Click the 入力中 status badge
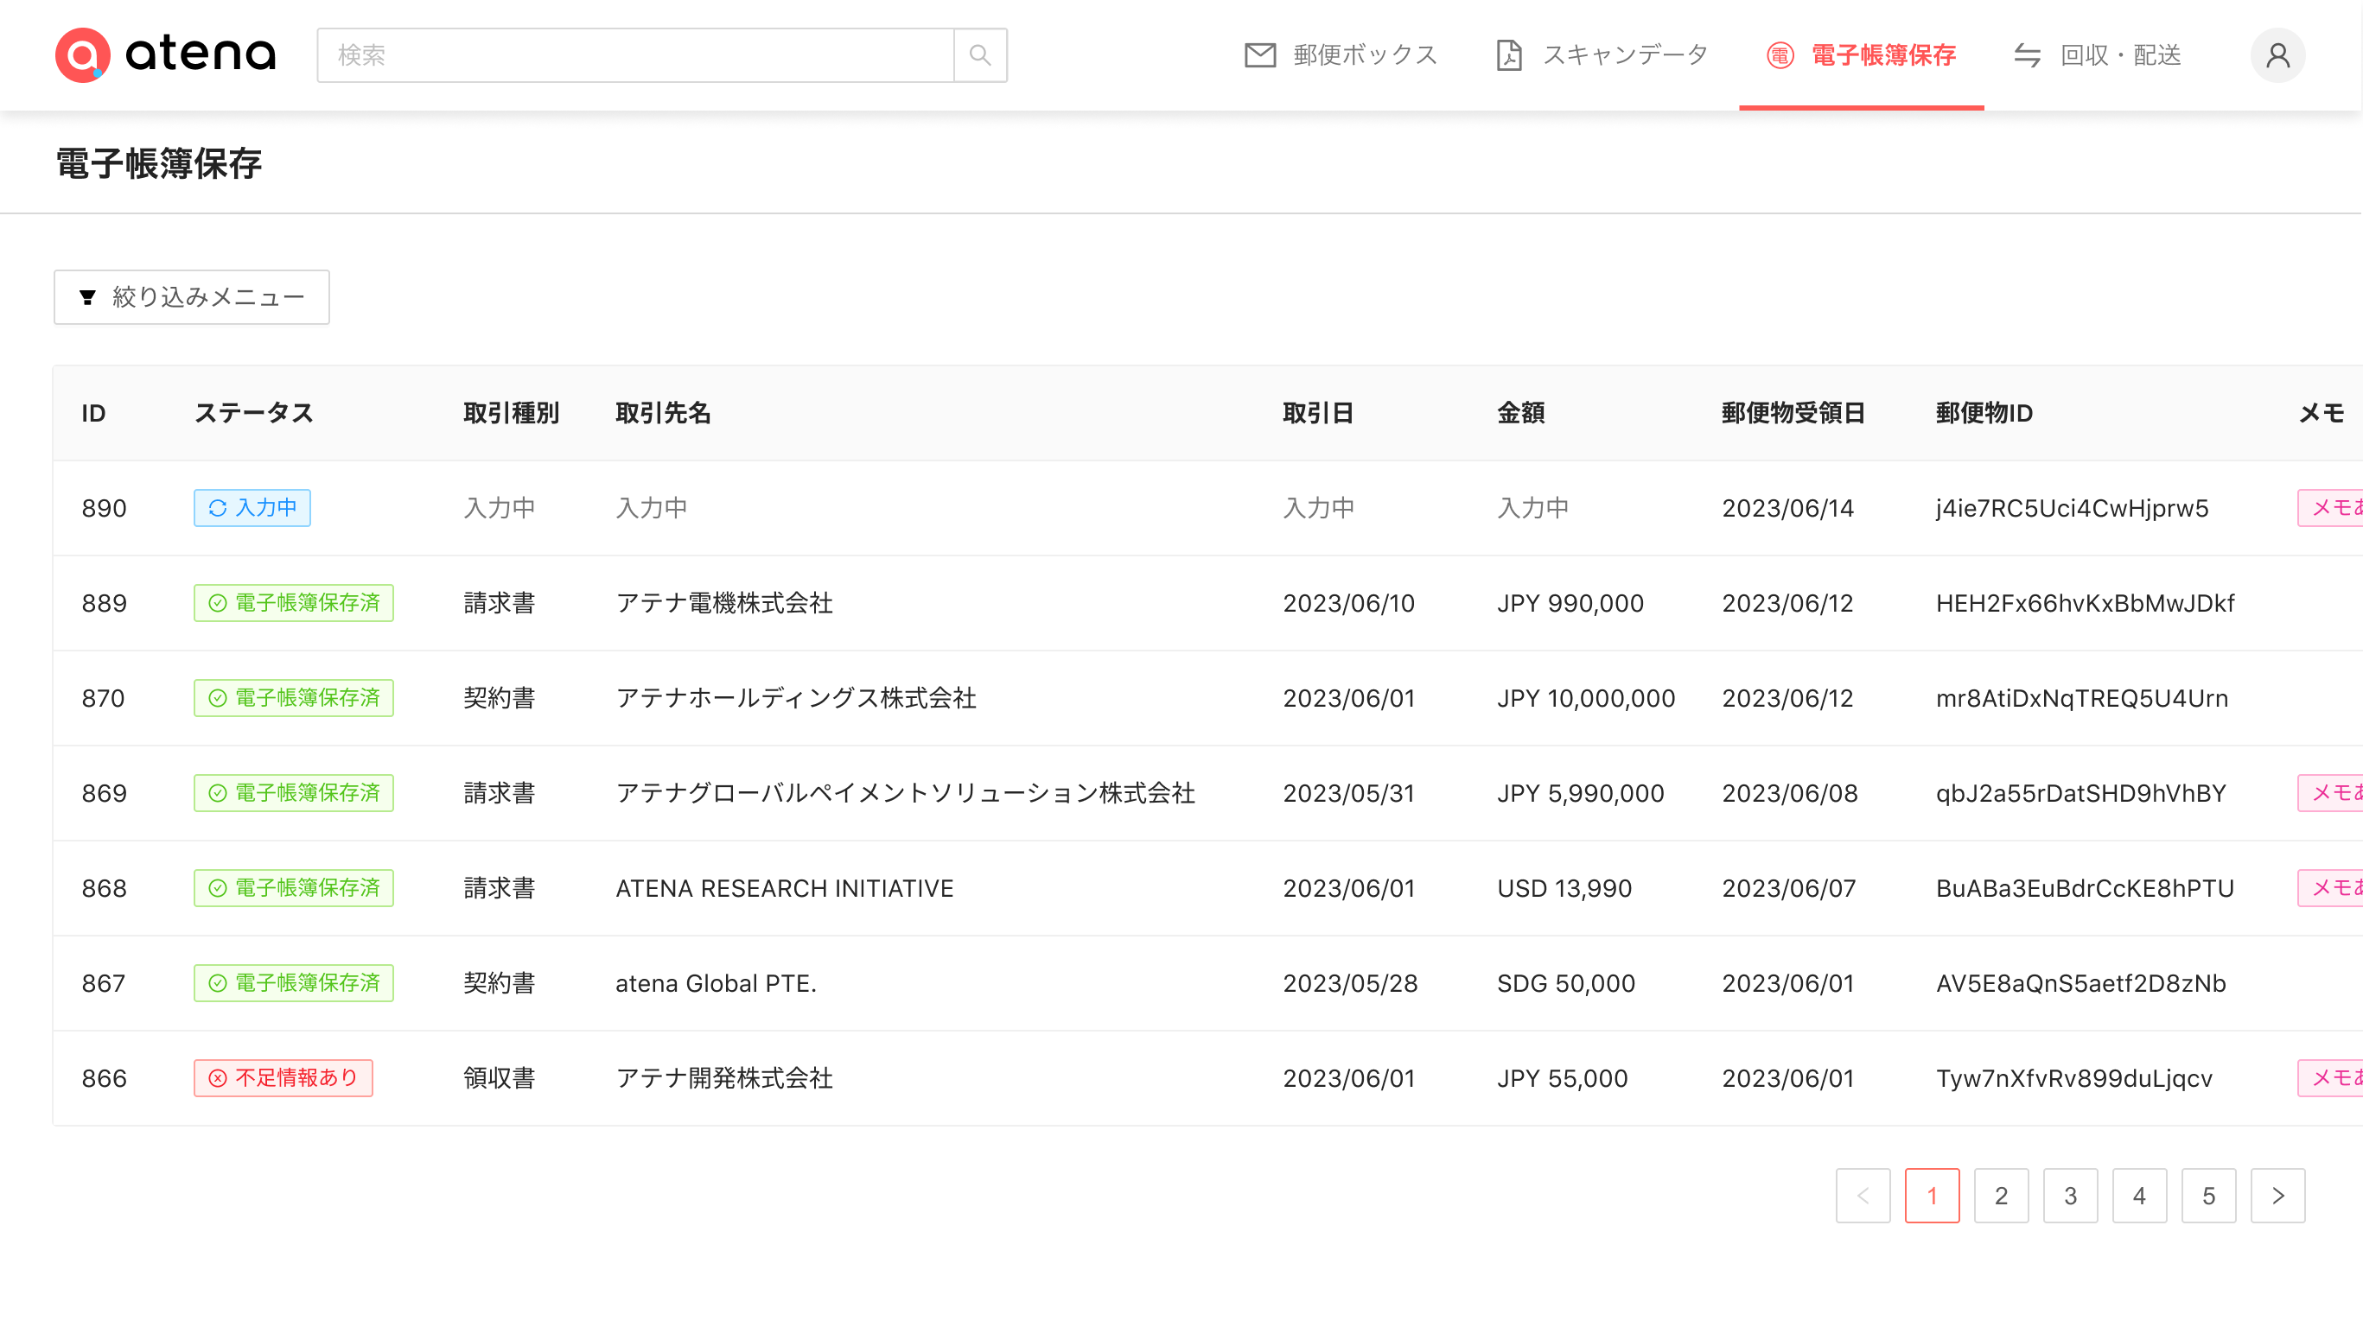 252,508
